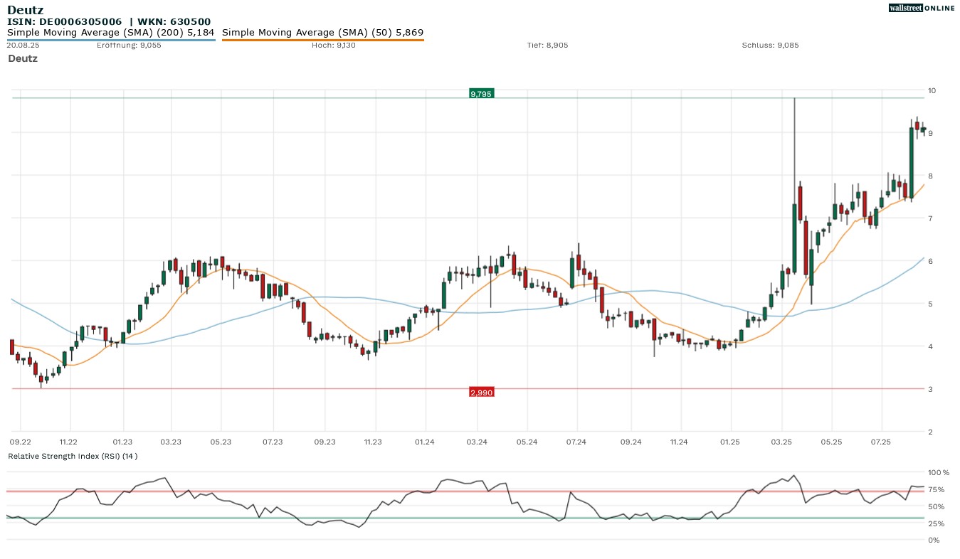The image size is (960, 559).
Task: Click the price axis label 8
Action: 929,176
